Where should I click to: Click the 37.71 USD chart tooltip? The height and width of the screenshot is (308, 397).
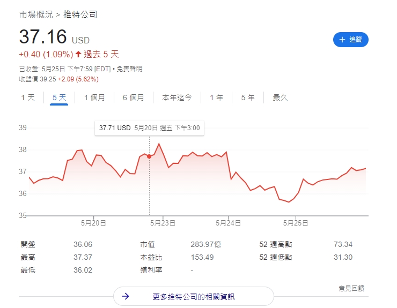click(149, 128)
